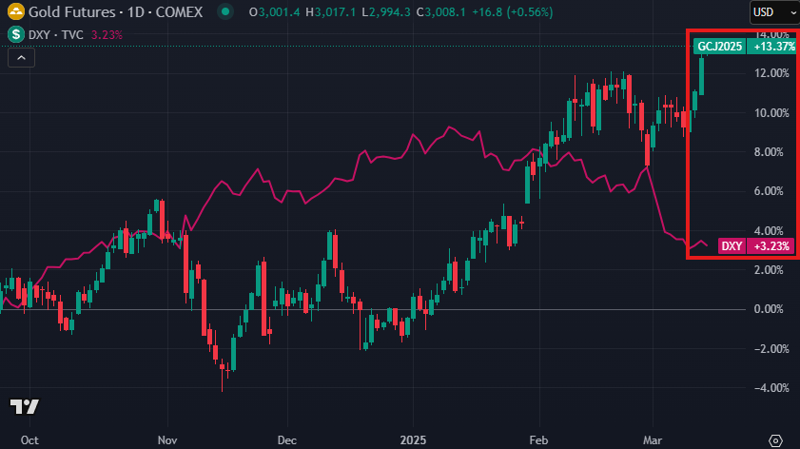Open chart settings hexagon icon
800x449 pixels.
pyautogui.click(x=775, y=440)
